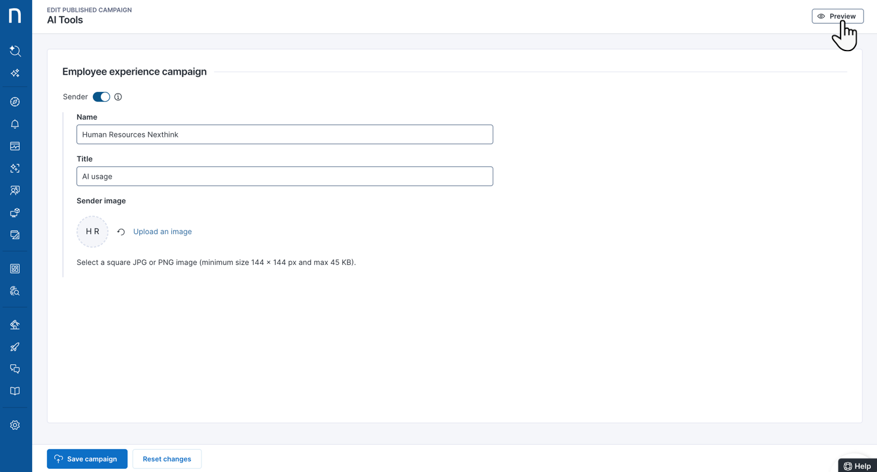Image resolution: width=877 pixels, height=472 pixels.
Task: Open the open-book sidebar icon
Action: tap(15, 391)
